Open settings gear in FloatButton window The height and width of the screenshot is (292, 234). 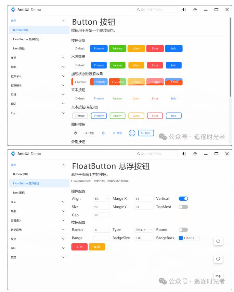point(195,154)
